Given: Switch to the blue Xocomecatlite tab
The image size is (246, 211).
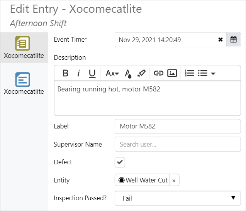Looking at the screenshot, I should [24, 84].
